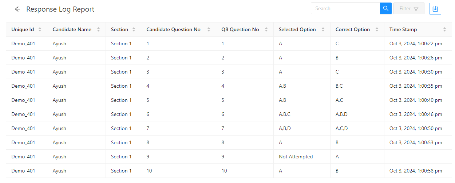Image resolution: width=455 pixels, height=183 pixels.
Task: Select row with Candidate Question No 10
Action: coord(229,171)
